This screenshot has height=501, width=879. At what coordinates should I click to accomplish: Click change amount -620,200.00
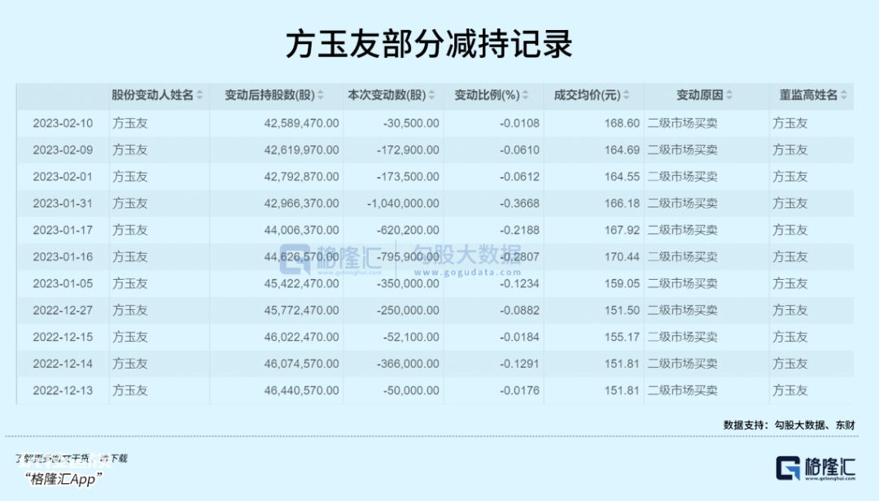(x=408, y=230)
